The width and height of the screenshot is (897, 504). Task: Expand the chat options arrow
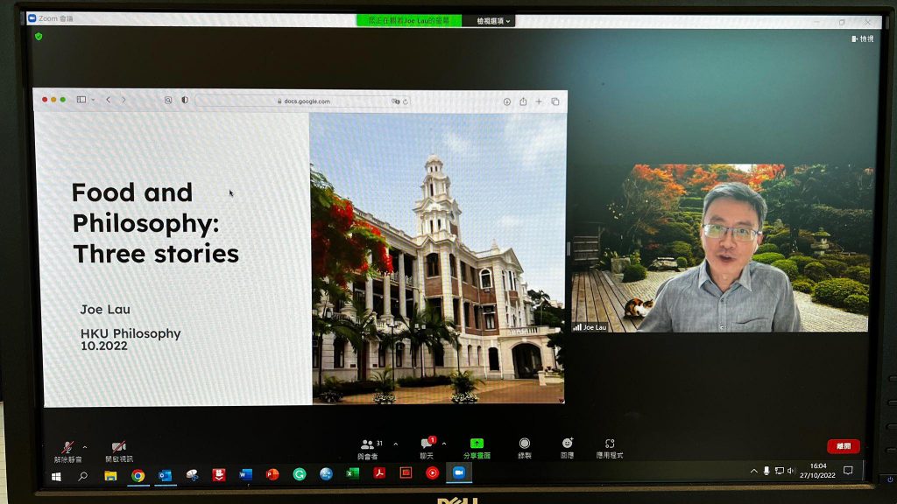point(444,444)
